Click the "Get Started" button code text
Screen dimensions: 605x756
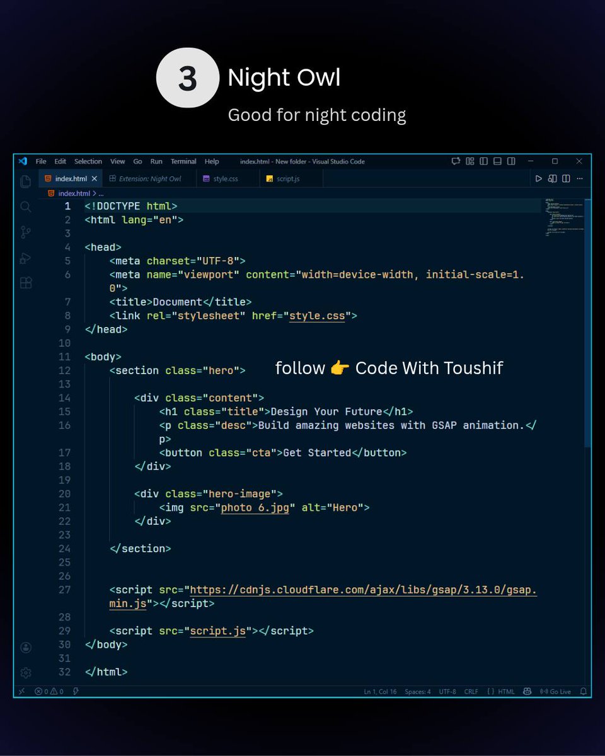tap(317, 452)
